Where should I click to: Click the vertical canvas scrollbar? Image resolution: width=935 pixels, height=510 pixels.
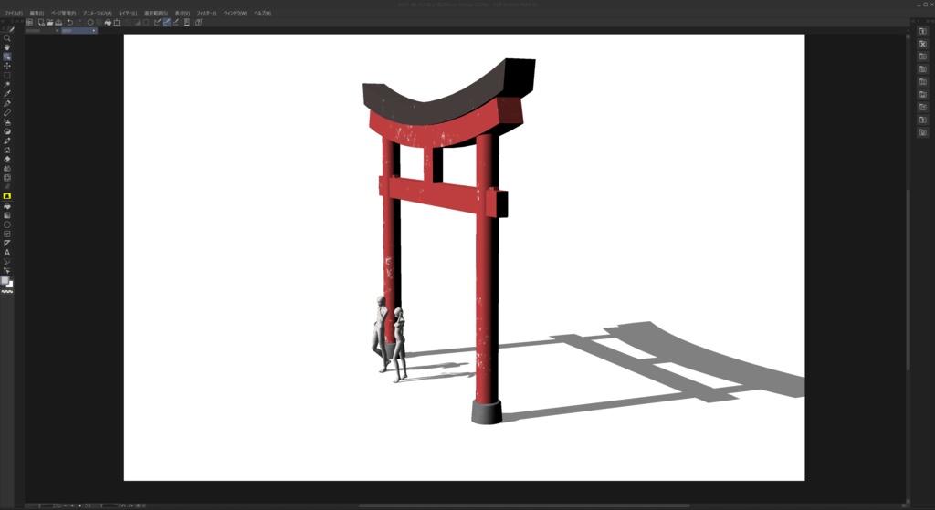(x=909, y=279)
